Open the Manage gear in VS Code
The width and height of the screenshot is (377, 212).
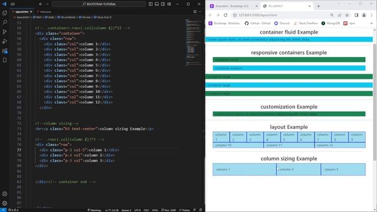[5, 203]
